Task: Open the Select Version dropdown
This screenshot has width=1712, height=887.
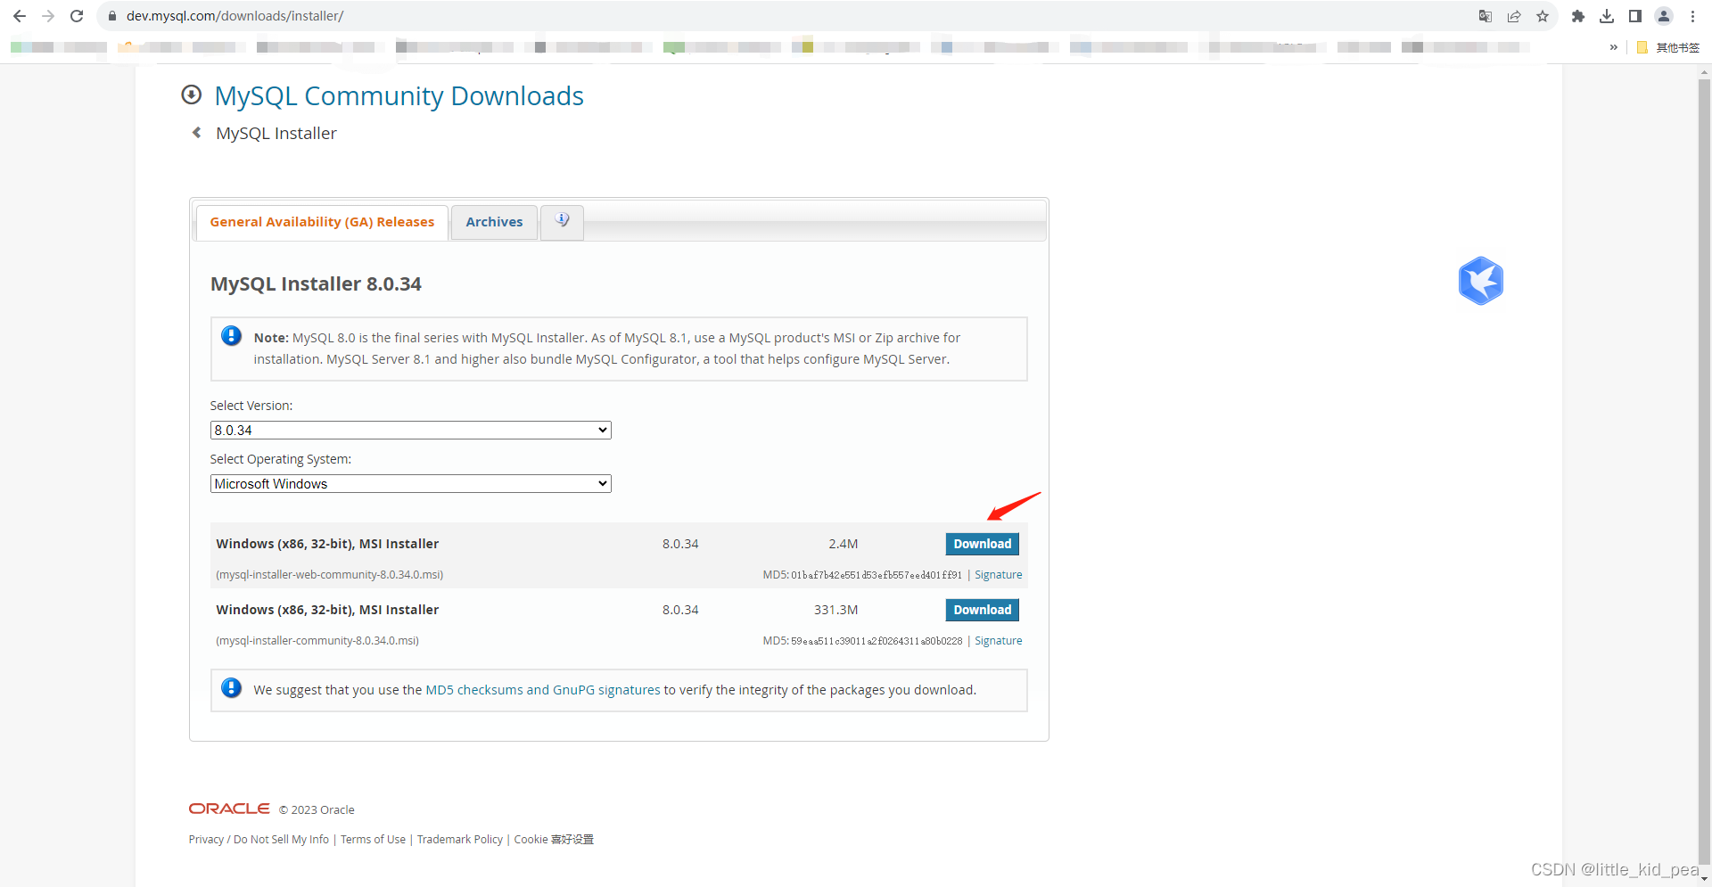Action: click(x=410, y=430)
